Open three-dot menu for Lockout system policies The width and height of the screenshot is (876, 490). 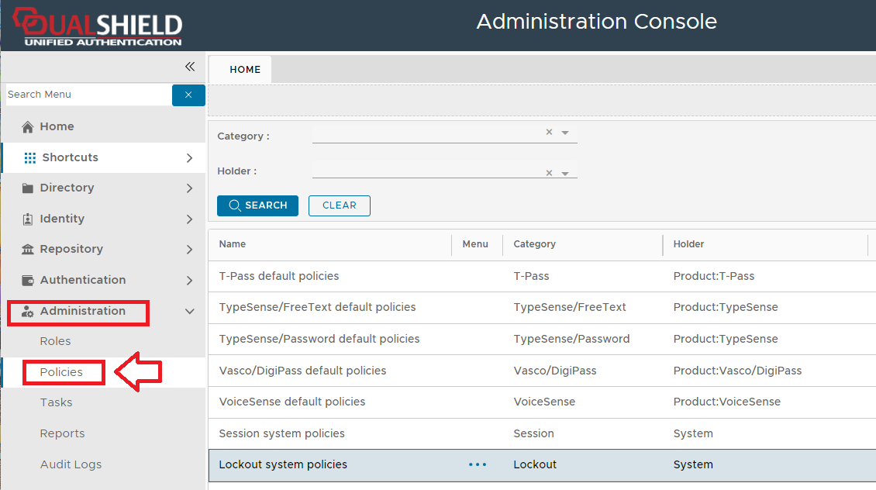tap(478, 464)
